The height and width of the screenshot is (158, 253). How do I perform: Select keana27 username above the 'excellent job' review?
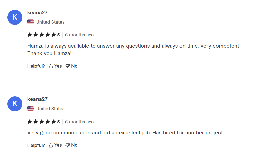pyautogui.click(x=37, y=99)
